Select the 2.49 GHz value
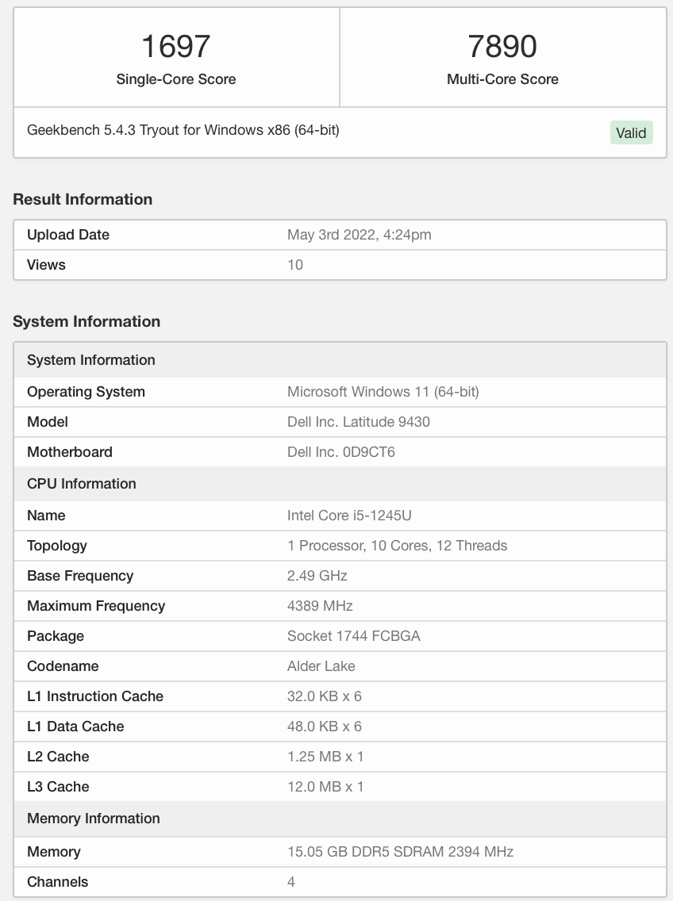 coord(317,576)
